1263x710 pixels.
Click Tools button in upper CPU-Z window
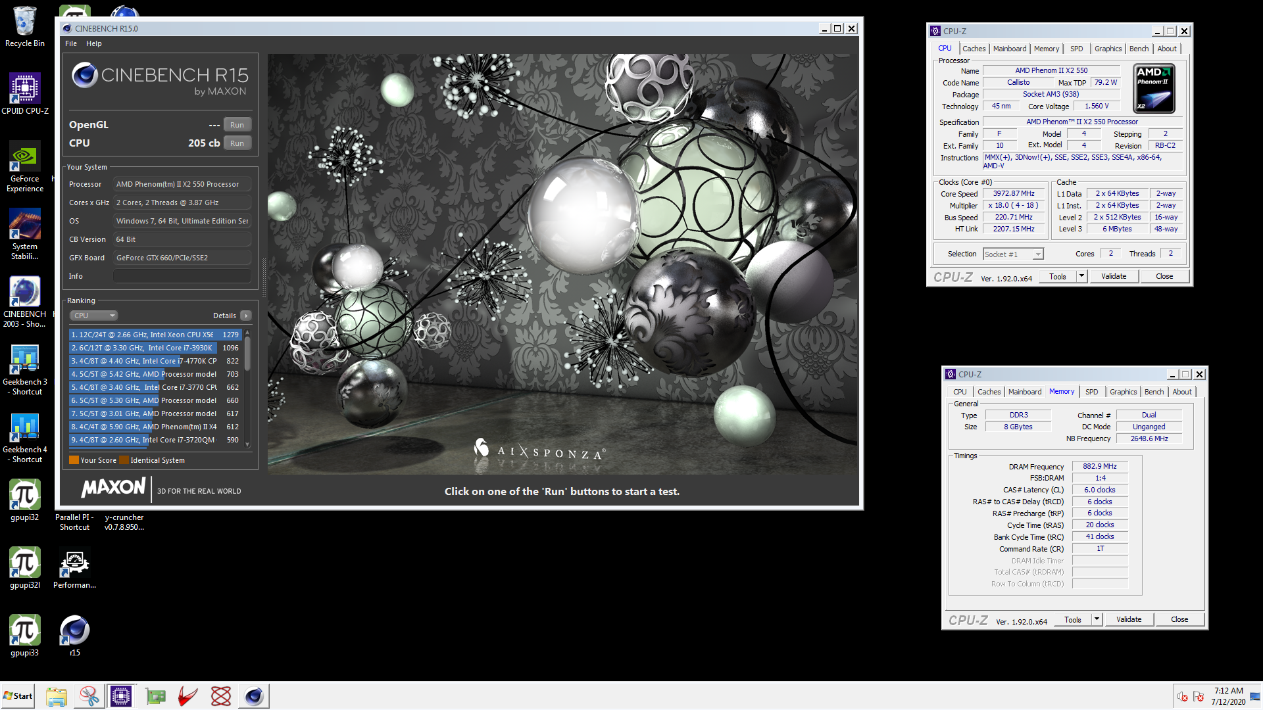pos(1058,277)
